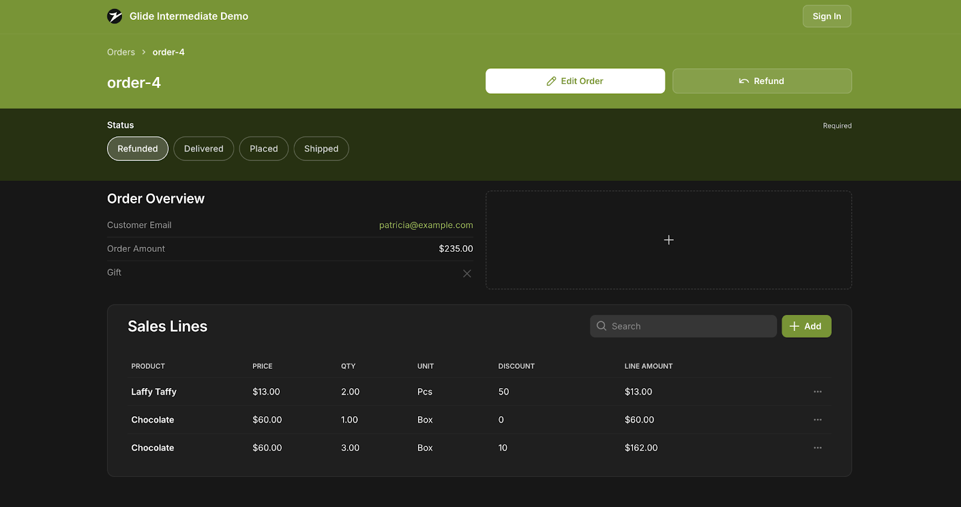
Task: Click the Pcs unit cell
Action: point(425,392)
